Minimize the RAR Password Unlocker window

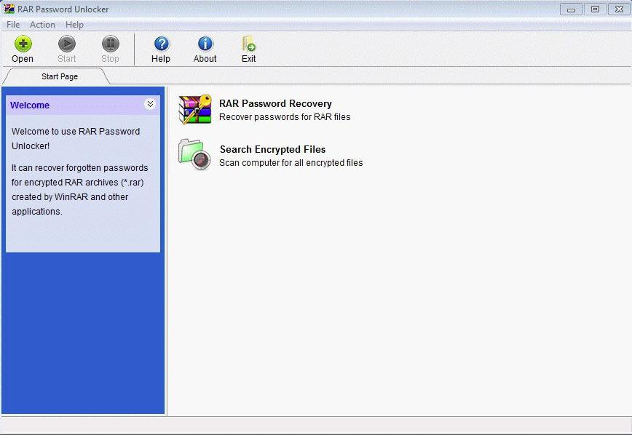[572, 9]
